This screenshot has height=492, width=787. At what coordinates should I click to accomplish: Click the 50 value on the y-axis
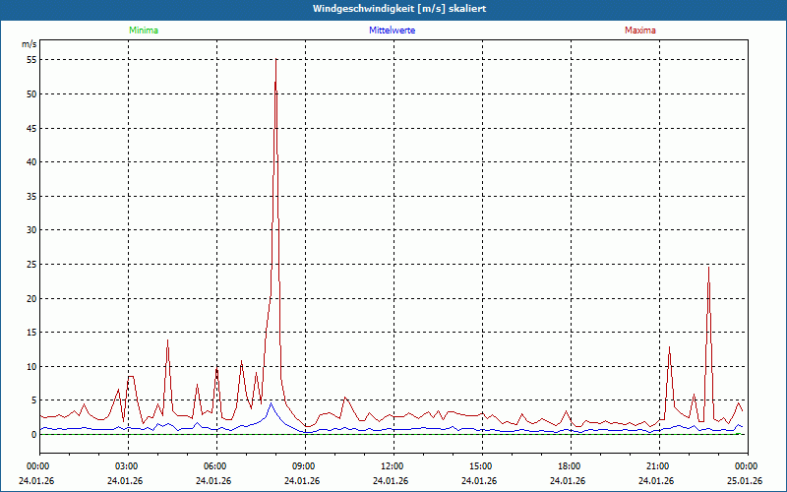(31, 93)
